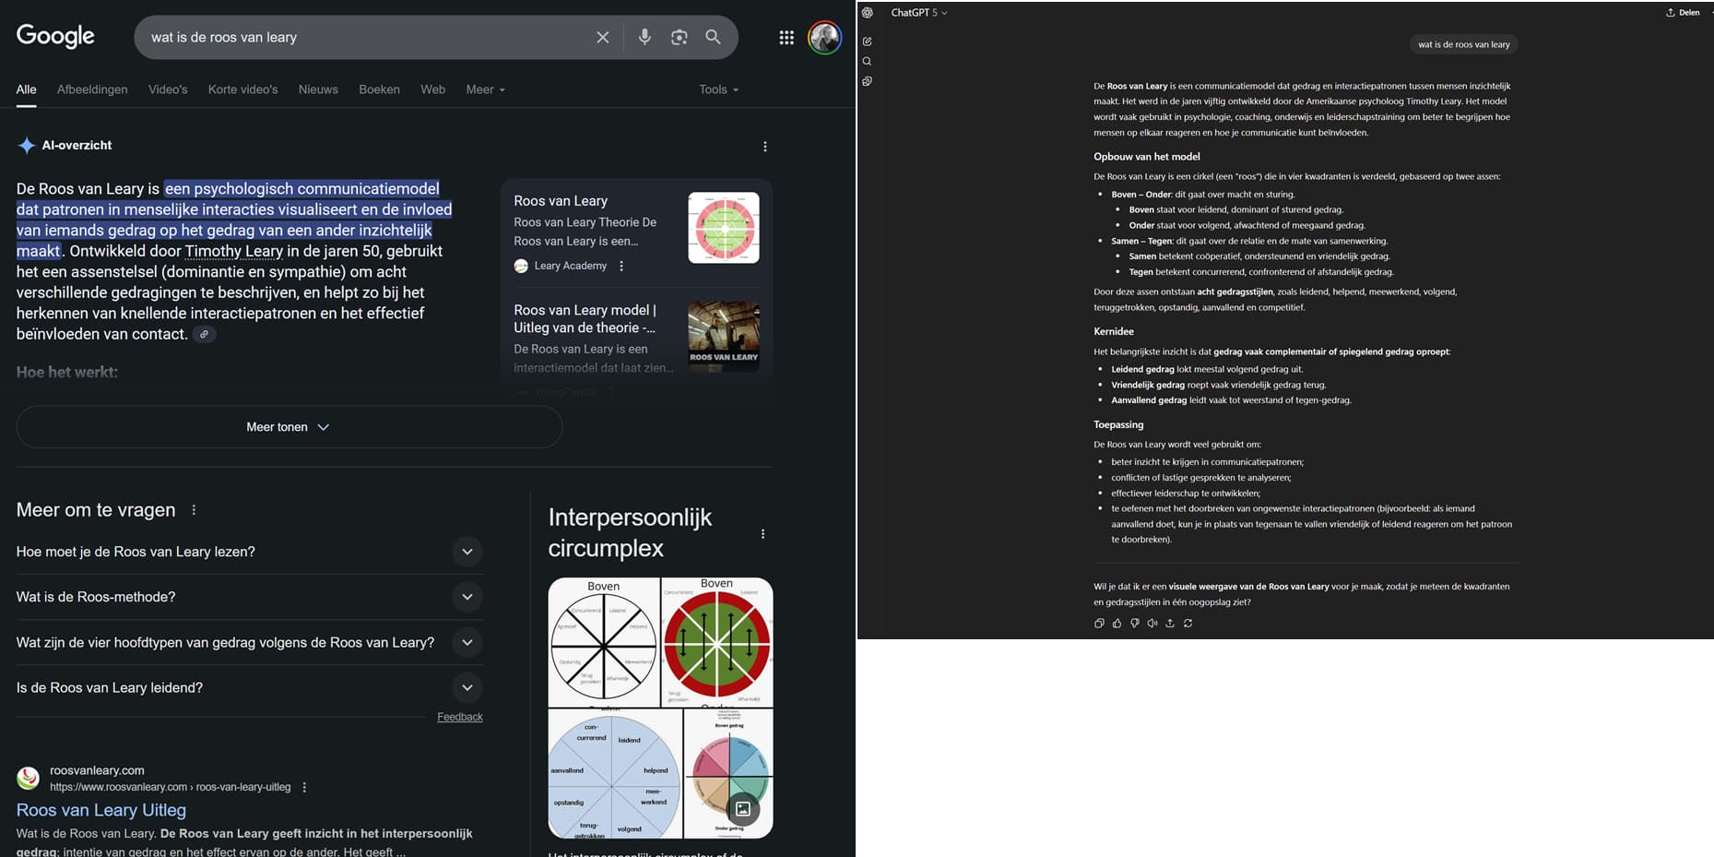Expand 'Is de Roos van Leary leidend?'
The height and width of the screenshot is (857, 1714).
[x=467, y=687]
